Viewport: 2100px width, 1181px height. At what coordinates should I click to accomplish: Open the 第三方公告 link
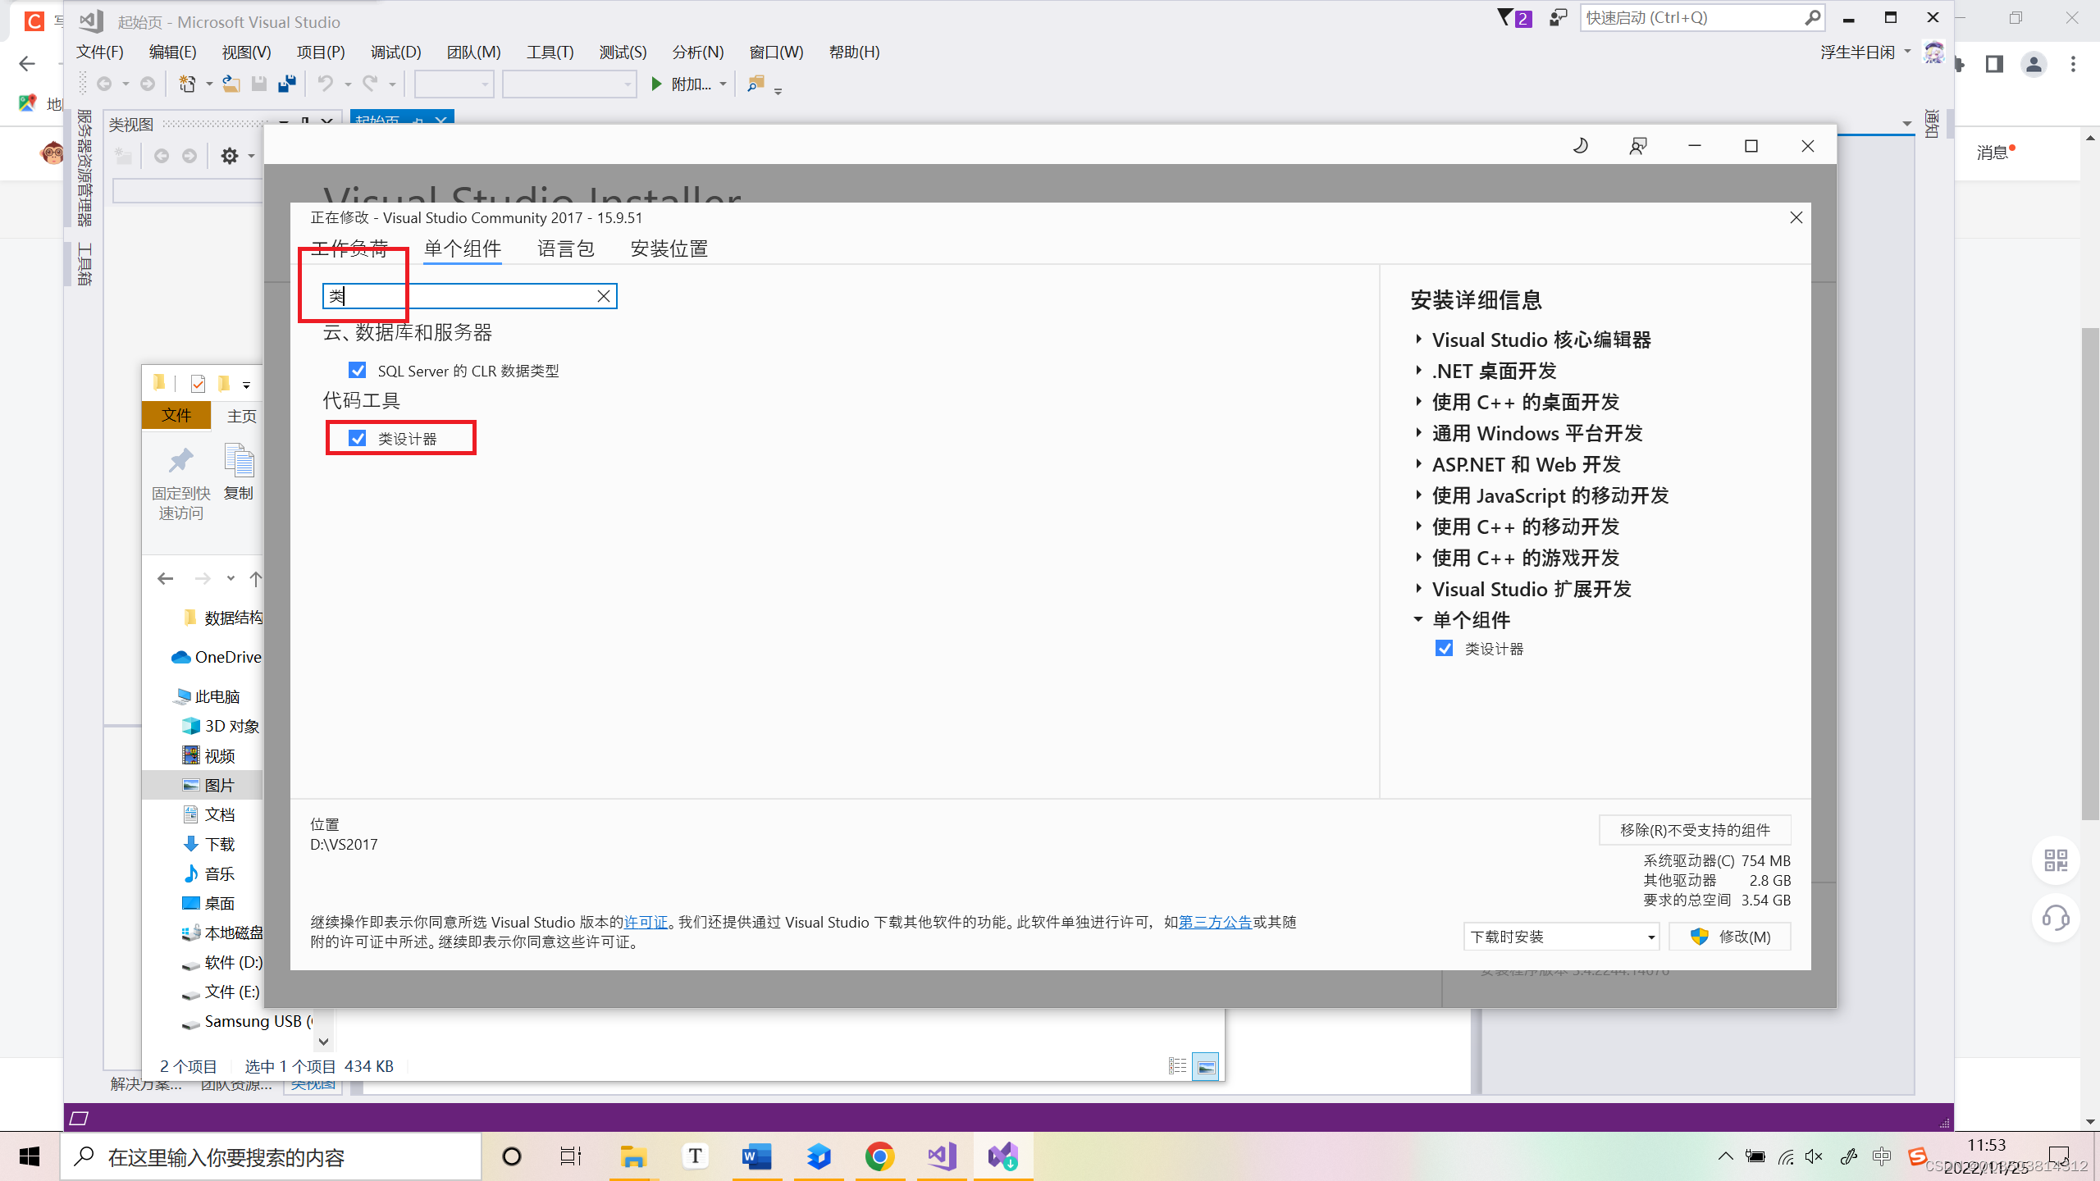tap(1215, 922)
